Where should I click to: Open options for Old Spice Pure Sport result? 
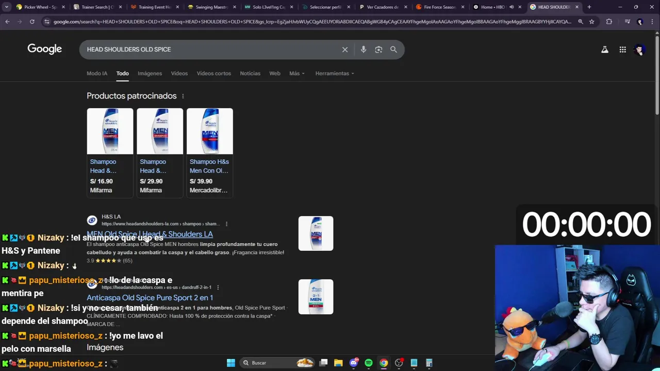(x=218, y=287)
